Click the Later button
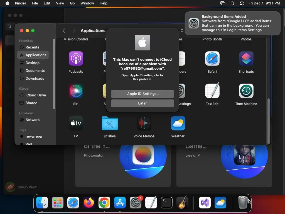 (x=142, y=103)
